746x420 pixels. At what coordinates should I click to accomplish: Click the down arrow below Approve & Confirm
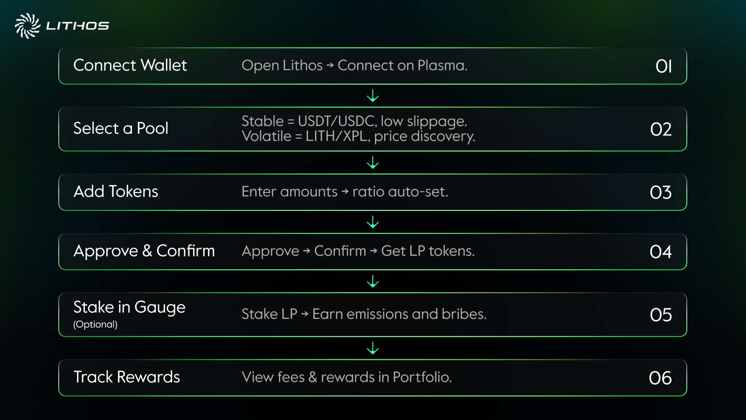coord(373,281)
